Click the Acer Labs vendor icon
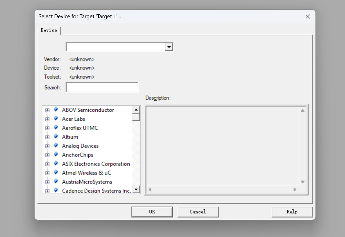The width and height of the screenshot is (345, 237). point(56,118)
